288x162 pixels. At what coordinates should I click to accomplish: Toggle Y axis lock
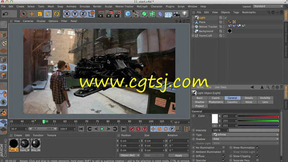pyautogui.click(x=75, y=14)
